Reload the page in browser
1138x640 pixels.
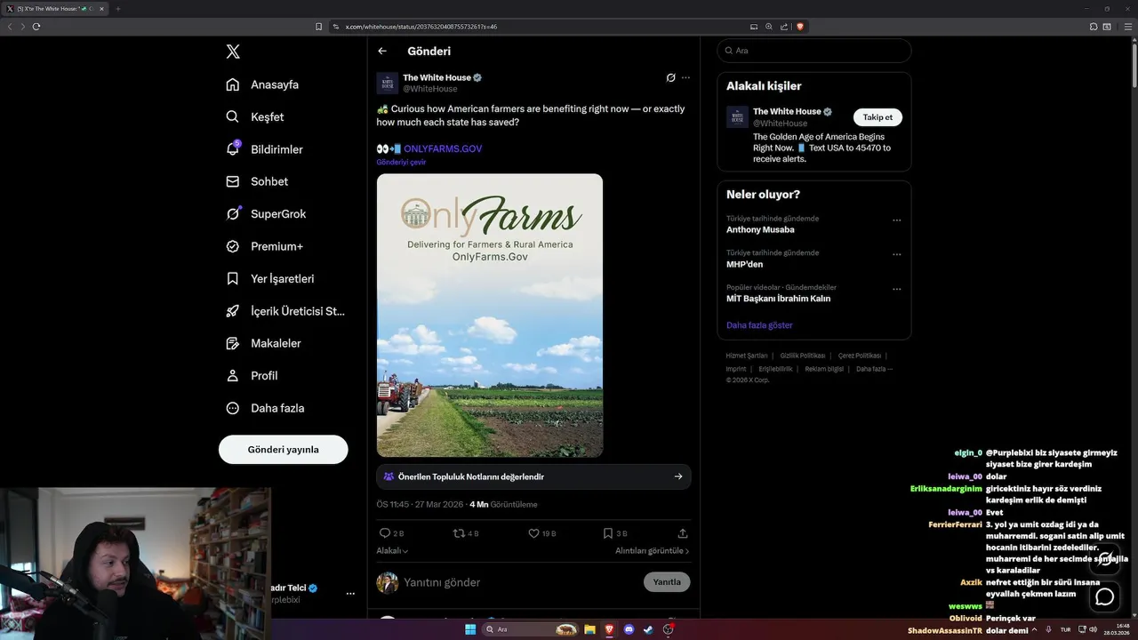36,27
